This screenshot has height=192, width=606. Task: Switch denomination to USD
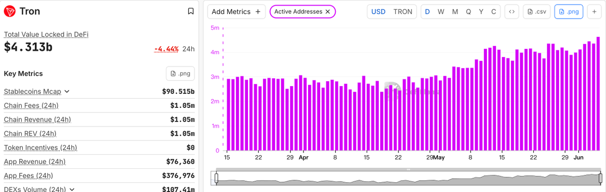378,12
